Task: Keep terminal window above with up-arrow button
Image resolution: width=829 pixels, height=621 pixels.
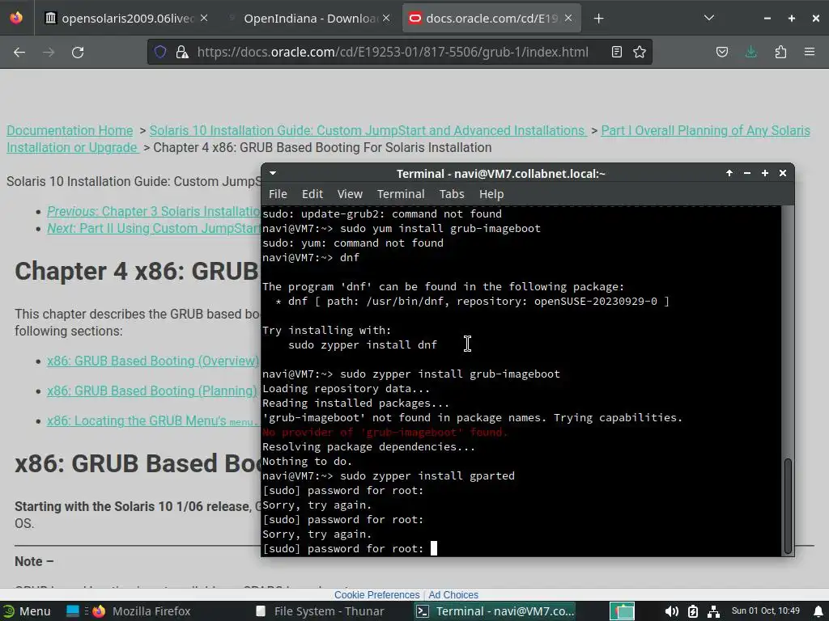Action: click(729, 173)
